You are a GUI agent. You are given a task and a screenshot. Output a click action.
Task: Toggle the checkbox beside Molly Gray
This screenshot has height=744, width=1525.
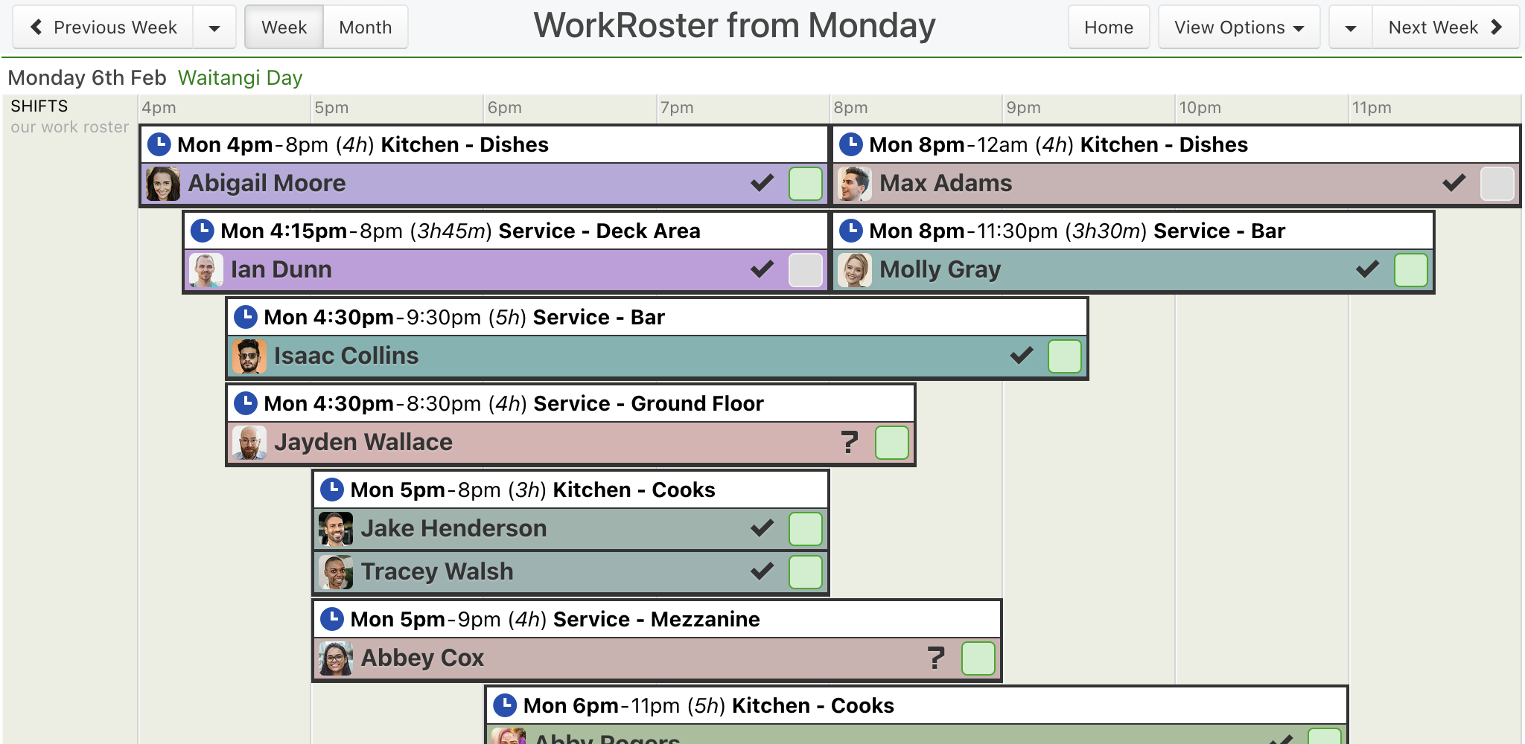1411,270
